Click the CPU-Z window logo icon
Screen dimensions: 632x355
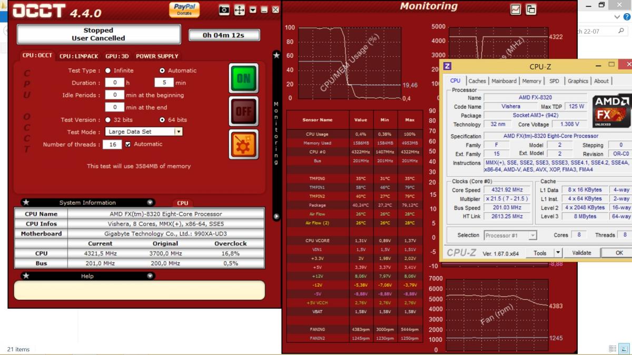[447, 66]
